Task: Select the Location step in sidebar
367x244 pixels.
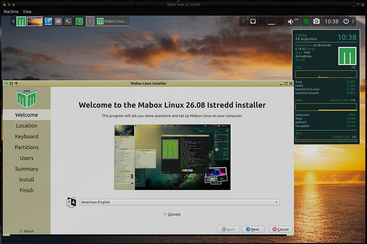Action: click(x=27, y=125)
